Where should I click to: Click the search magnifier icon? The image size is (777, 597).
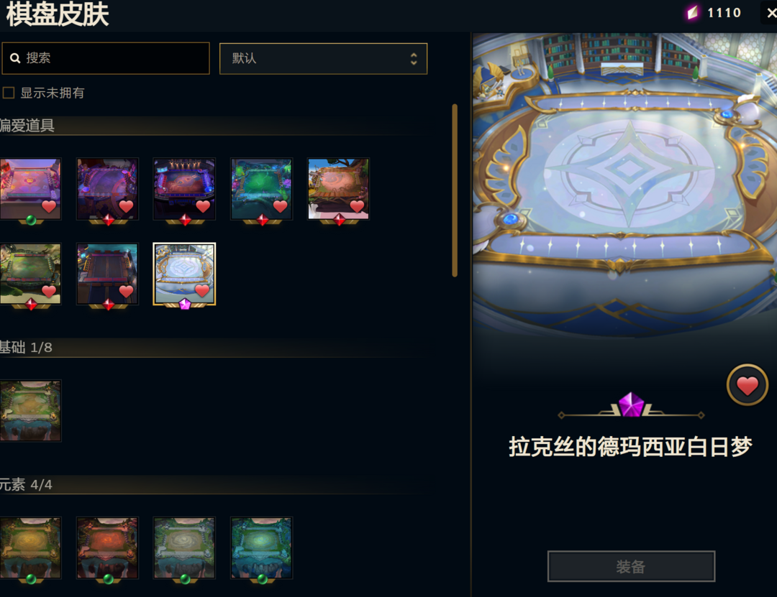[15, 58]
